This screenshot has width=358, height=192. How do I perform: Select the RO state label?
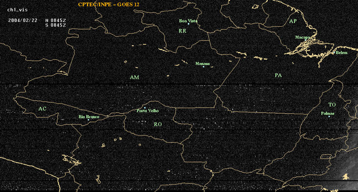point(158,124)
